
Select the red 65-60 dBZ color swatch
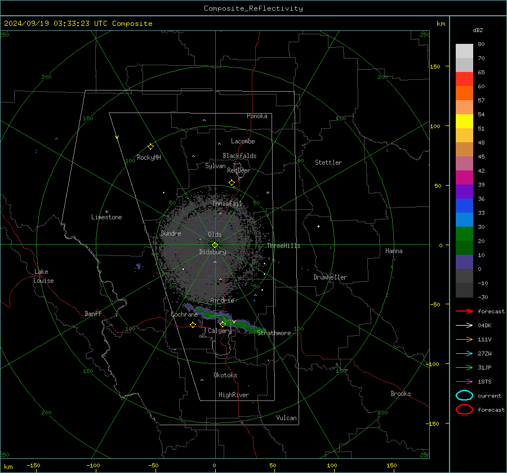tap(464, 79)
